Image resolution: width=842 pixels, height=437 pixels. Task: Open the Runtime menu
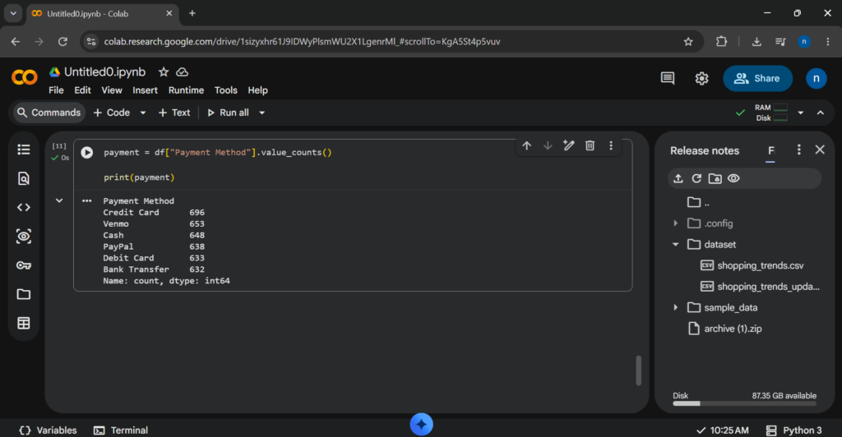coord(186,90)
